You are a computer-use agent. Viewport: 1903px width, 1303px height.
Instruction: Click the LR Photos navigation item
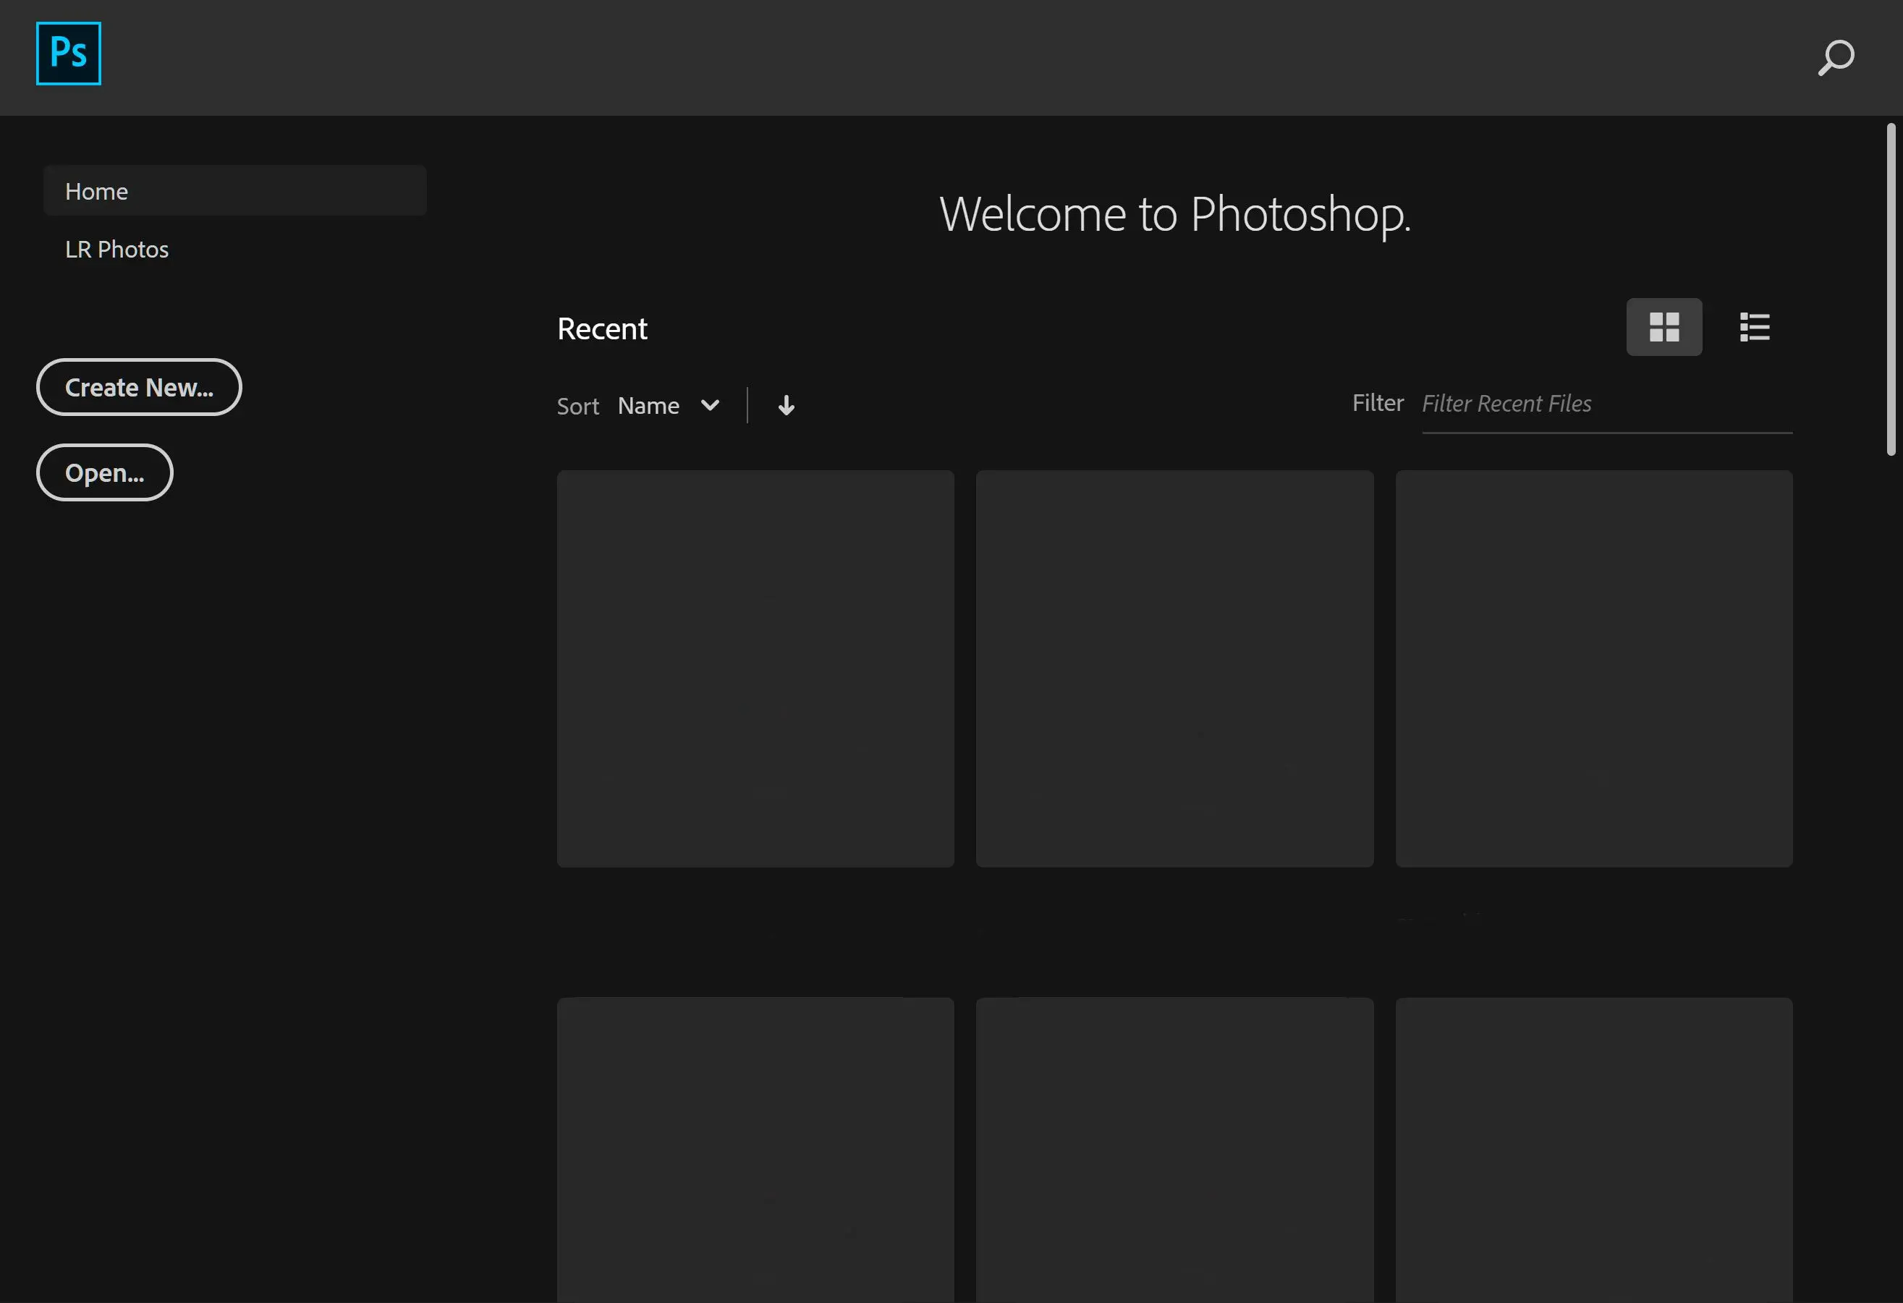[x=116, y=249]
